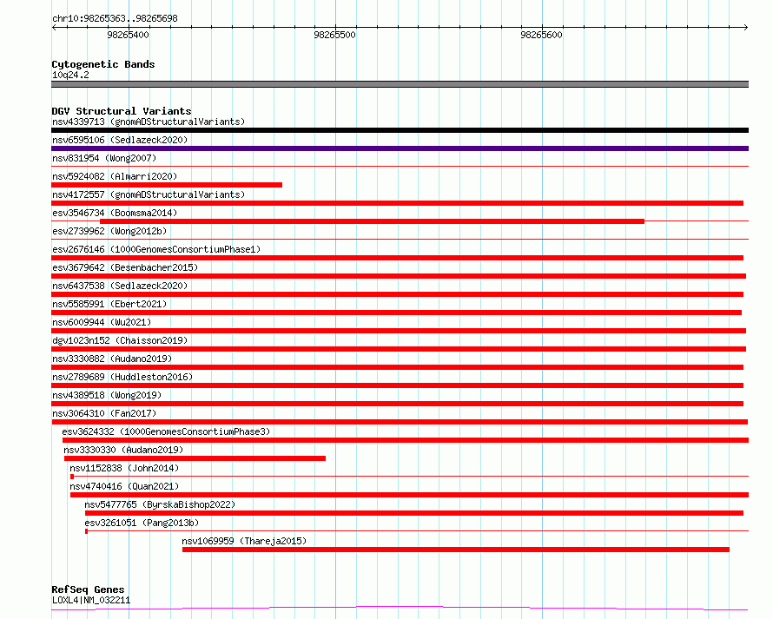Click the left arrow of the ruler
This screenshot has height=619, width=773.
click(x=54, y=27)
